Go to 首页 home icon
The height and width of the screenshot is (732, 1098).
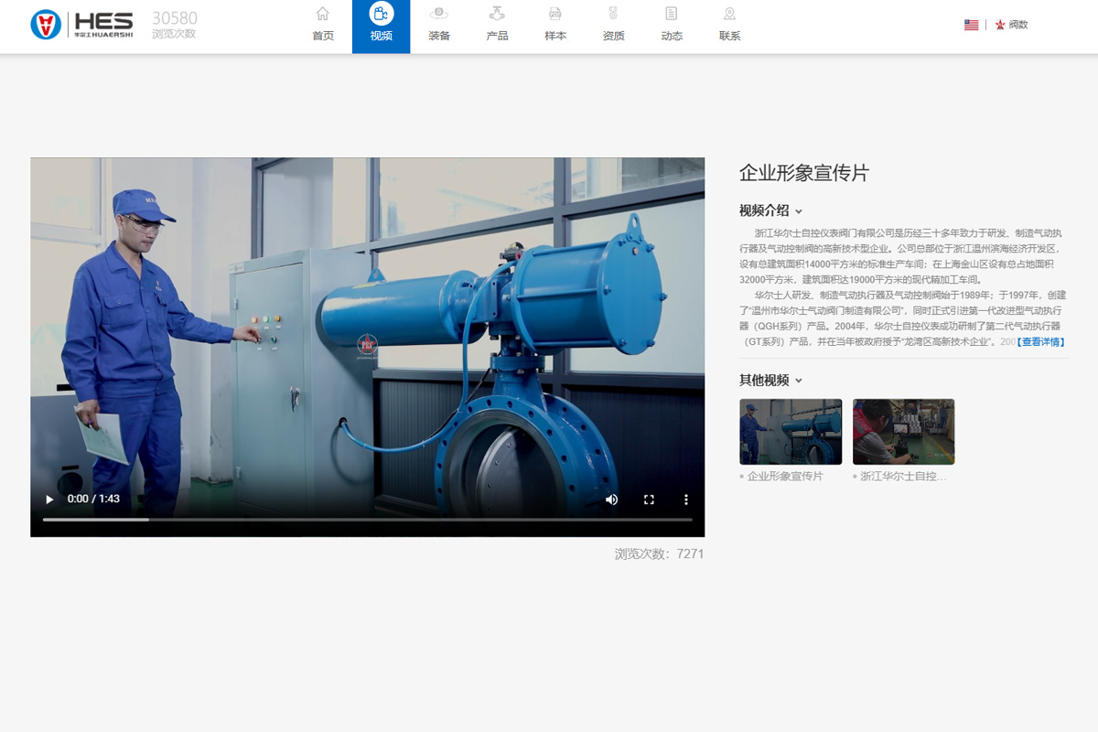pos(323,26)
